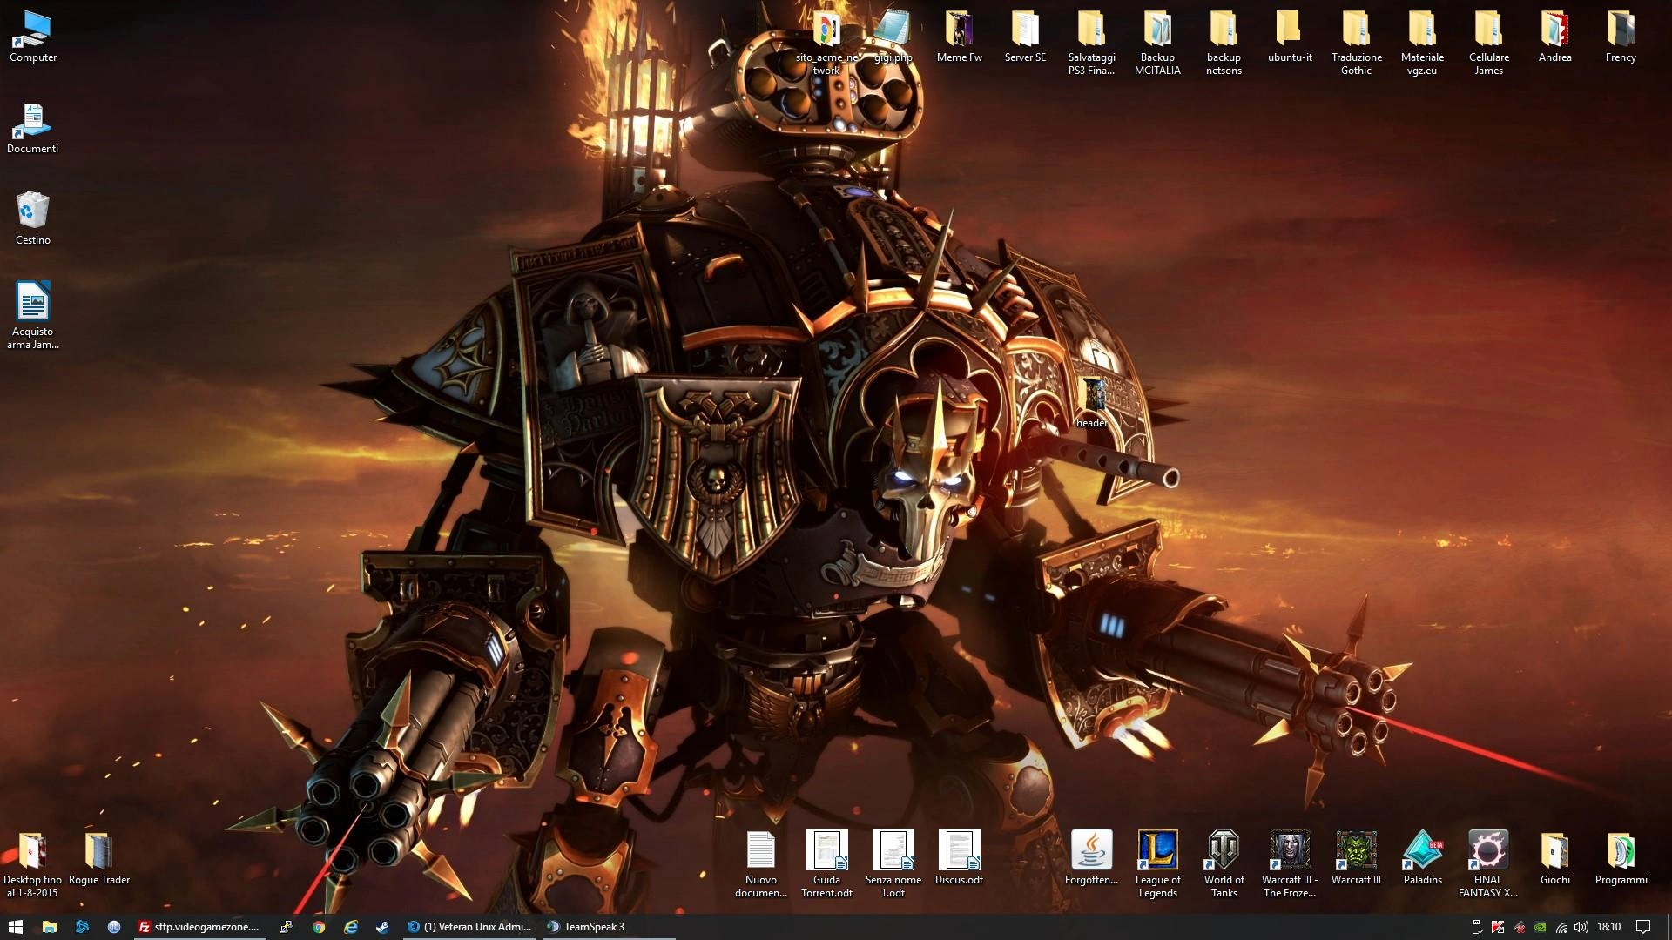Launch Paladins beta shortcut
The width and height of the screenshot is (1672, 940).
(x=1422, y=857)
